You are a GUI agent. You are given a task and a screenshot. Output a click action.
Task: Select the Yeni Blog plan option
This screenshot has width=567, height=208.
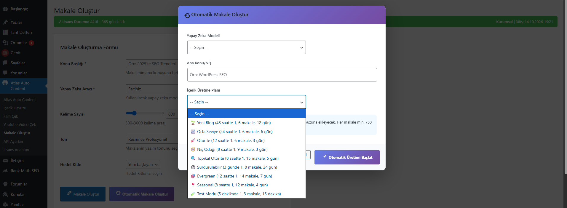[234, 123]
